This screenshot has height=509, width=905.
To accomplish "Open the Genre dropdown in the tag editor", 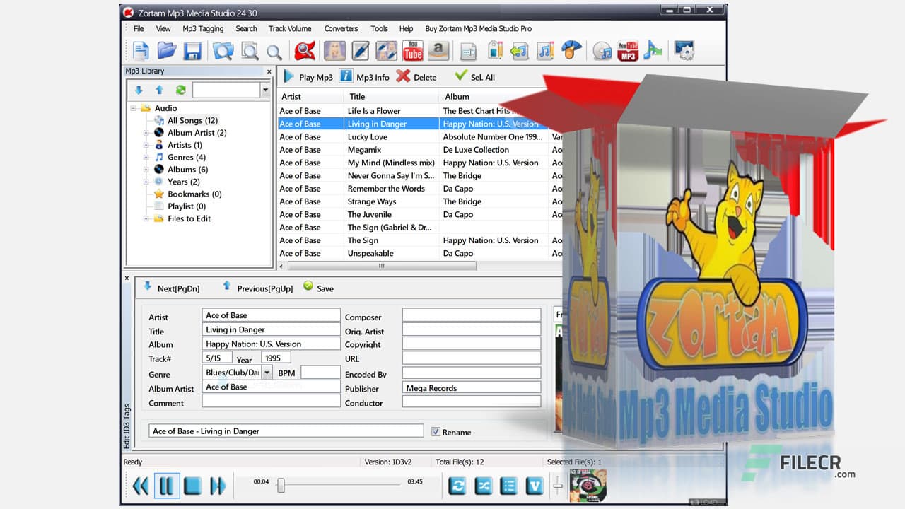I will (267, 372).
